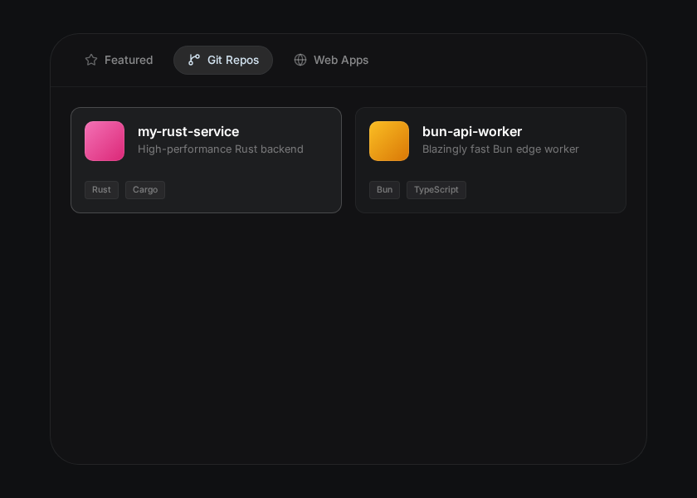The height and width of the screenshot is (498, 697).
Task: Click the git branch icon on Git Repos tab
Action: click(194, 60)
